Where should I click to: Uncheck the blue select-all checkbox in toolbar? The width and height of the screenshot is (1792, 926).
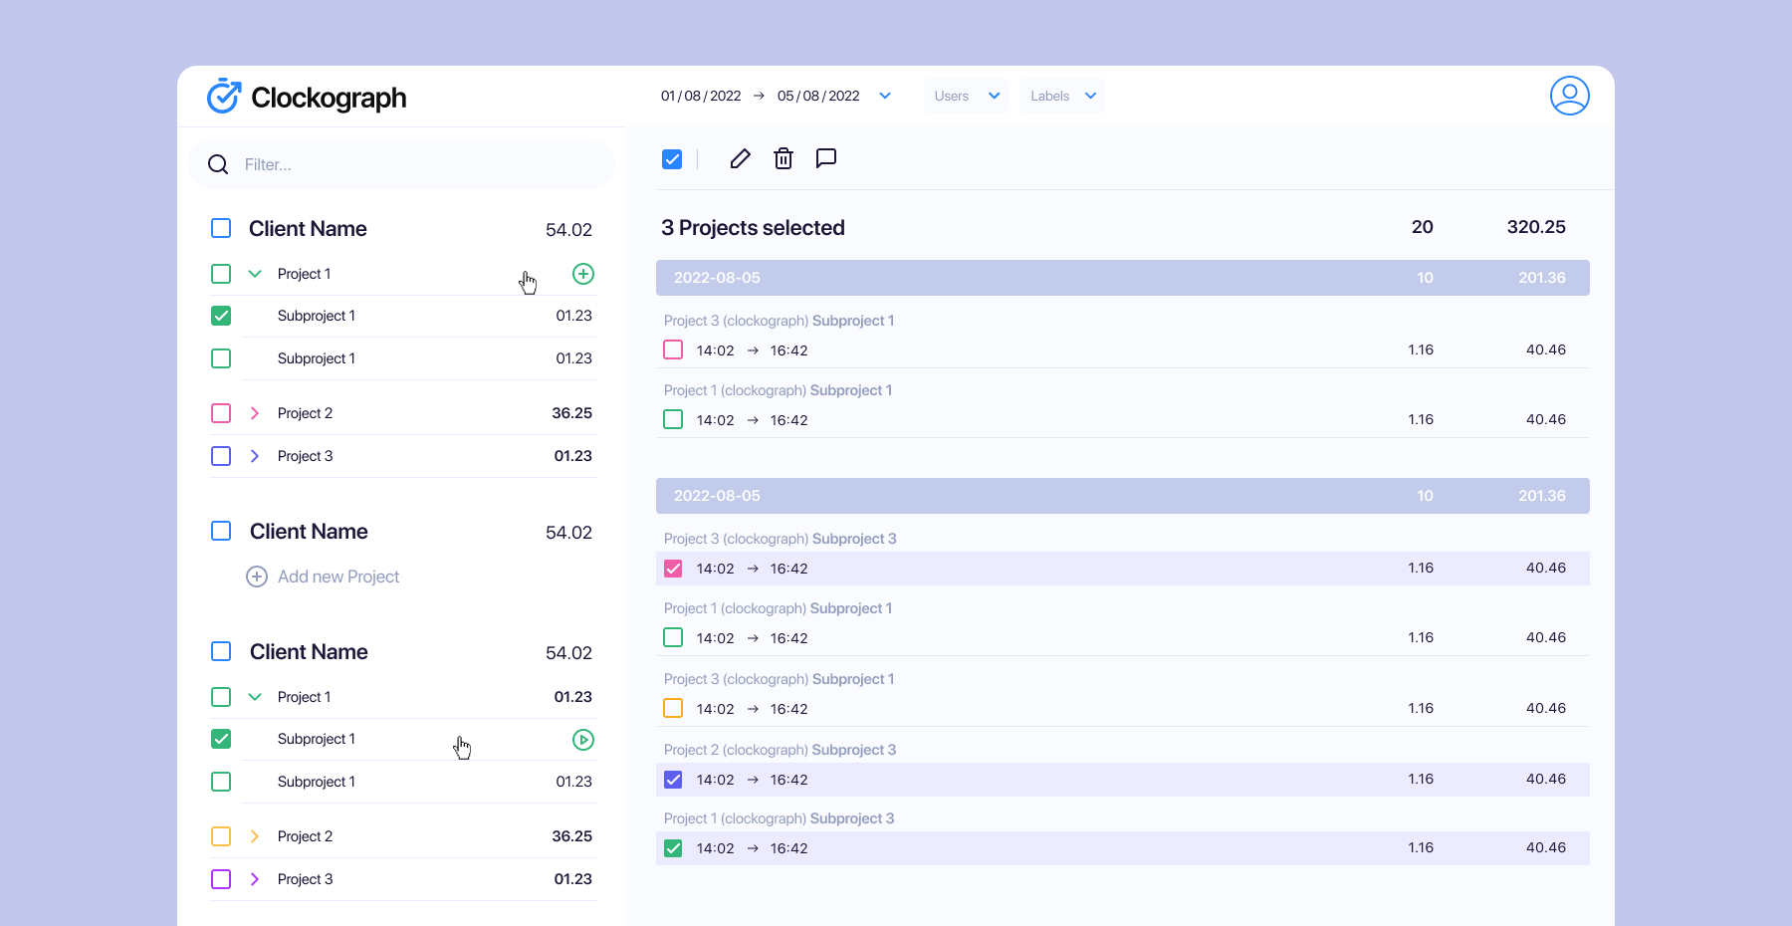[x=672, y=159]
